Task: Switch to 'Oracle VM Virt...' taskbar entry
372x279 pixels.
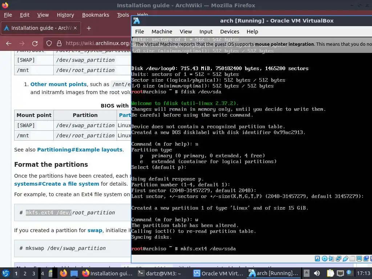Action: click(x=218, y=273)
